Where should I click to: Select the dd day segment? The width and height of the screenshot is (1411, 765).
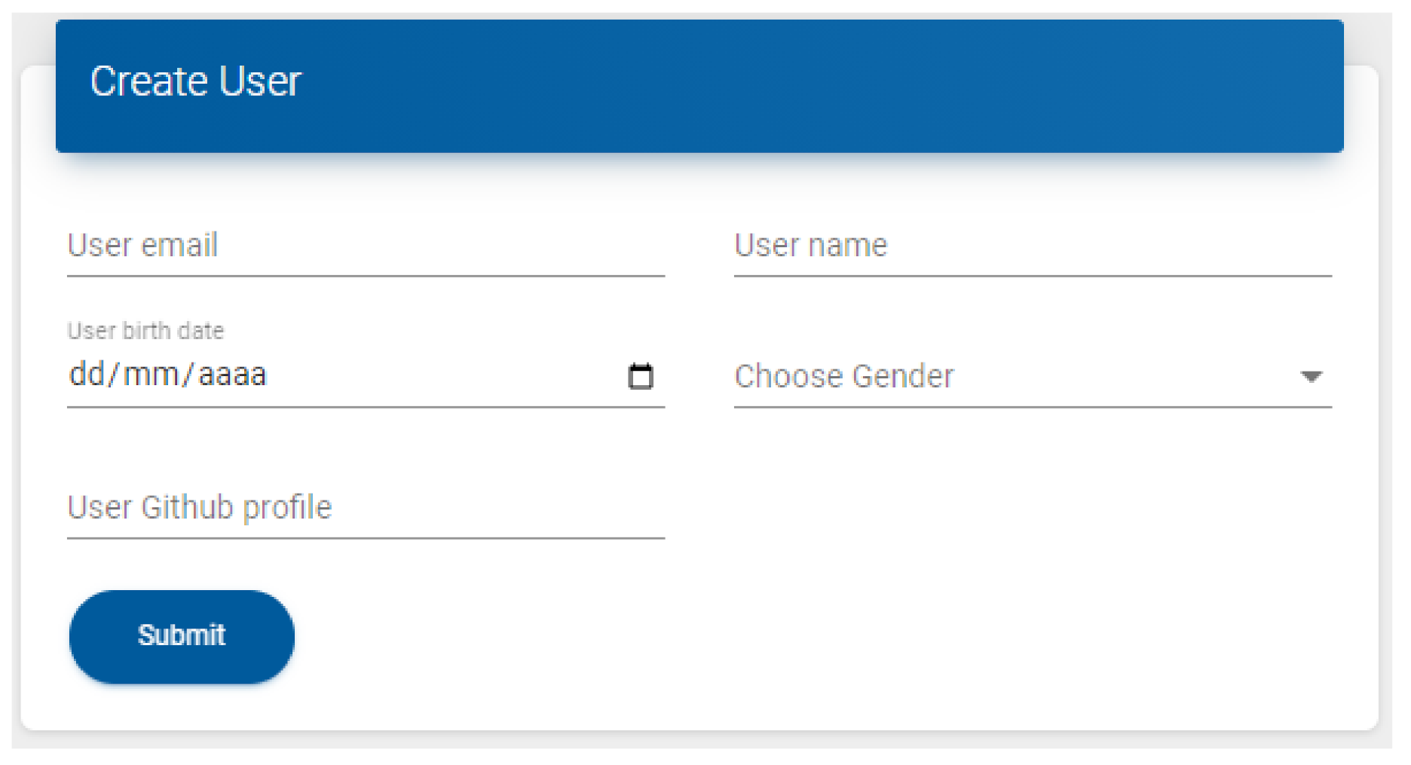pos(87,375)
